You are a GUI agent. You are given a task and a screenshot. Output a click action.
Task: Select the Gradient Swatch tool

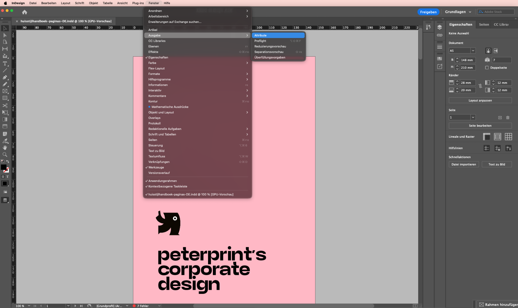(x=5, y=119)
